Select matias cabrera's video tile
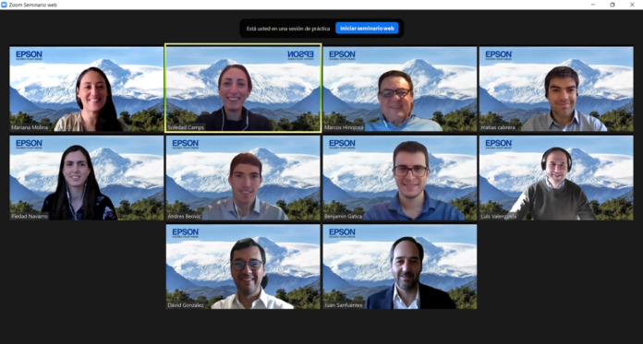 click(556, 89)
